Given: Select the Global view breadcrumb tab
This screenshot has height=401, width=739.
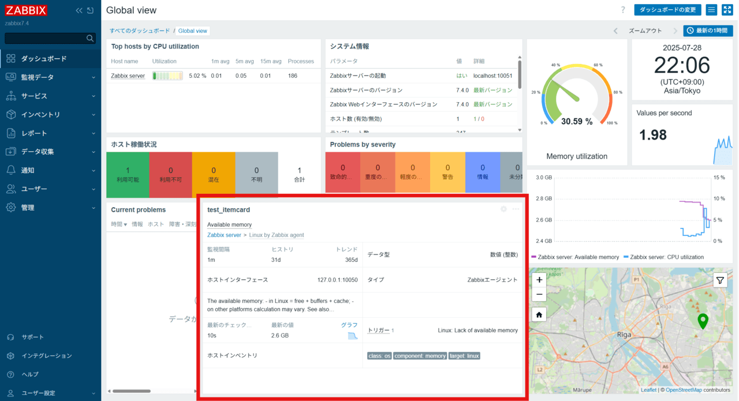Looking at the screenshot, I should tap(192, 31).
